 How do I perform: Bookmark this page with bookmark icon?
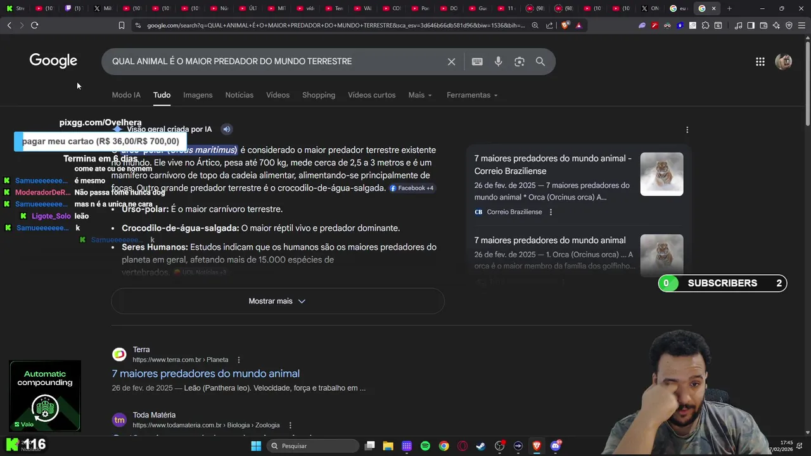point(122,25)
